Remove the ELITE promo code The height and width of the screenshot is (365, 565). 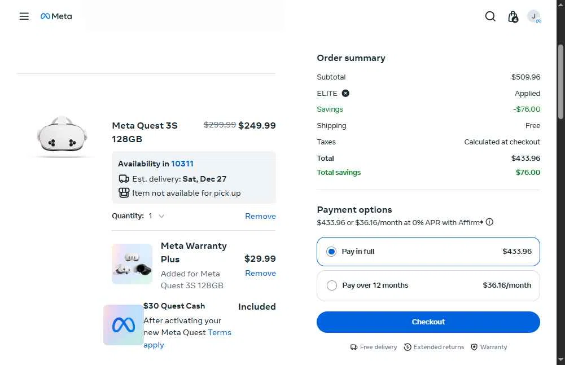(345, 94)
